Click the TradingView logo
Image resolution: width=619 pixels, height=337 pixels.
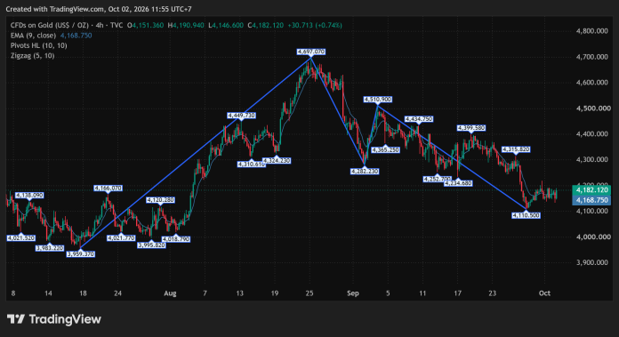54,319
